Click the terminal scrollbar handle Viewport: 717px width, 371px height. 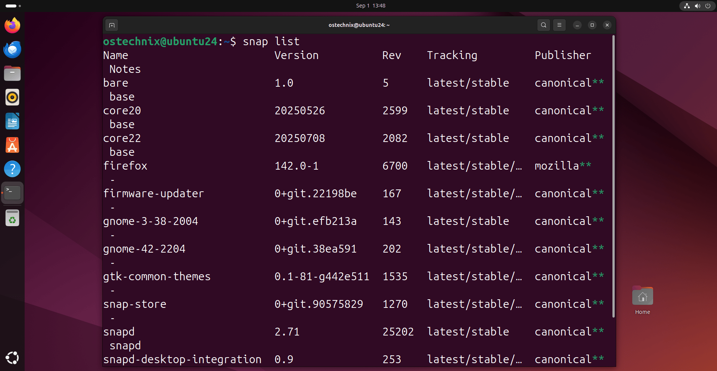(613, 176)
